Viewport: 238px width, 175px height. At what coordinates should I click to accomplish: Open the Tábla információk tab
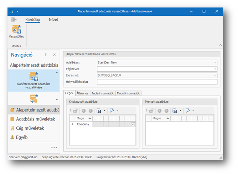click(x=102, y=93)
